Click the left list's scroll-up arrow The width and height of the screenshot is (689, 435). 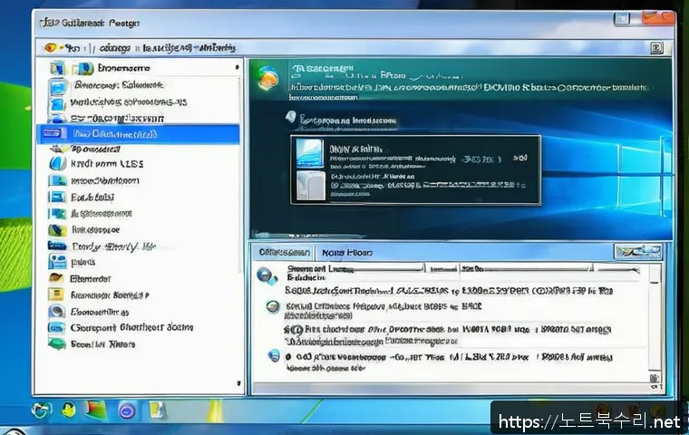[238, 67]
